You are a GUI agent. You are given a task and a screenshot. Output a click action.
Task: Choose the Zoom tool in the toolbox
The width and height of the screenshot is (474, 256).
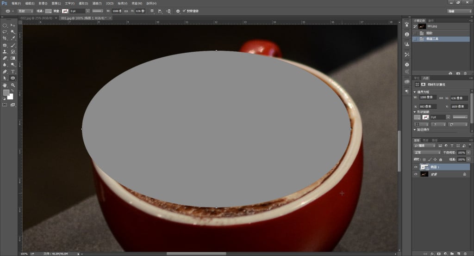pos(13,85)
